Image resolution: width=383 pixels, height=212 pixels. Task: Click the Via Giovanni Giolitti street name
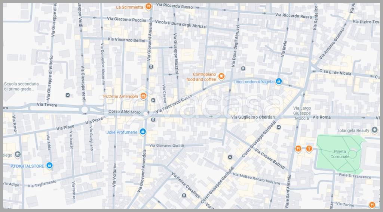[x=171, y=146]
